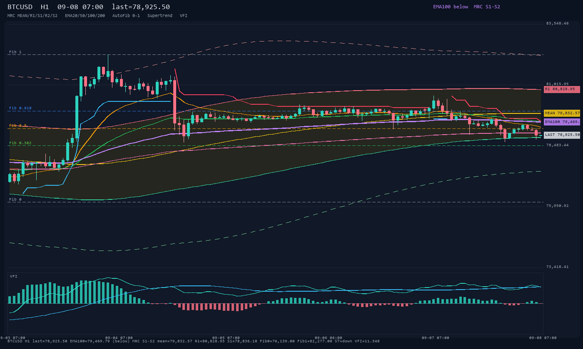583x349 pixels.
Task: Click the 83,548.46 price axis label
Action: (557, 23)
